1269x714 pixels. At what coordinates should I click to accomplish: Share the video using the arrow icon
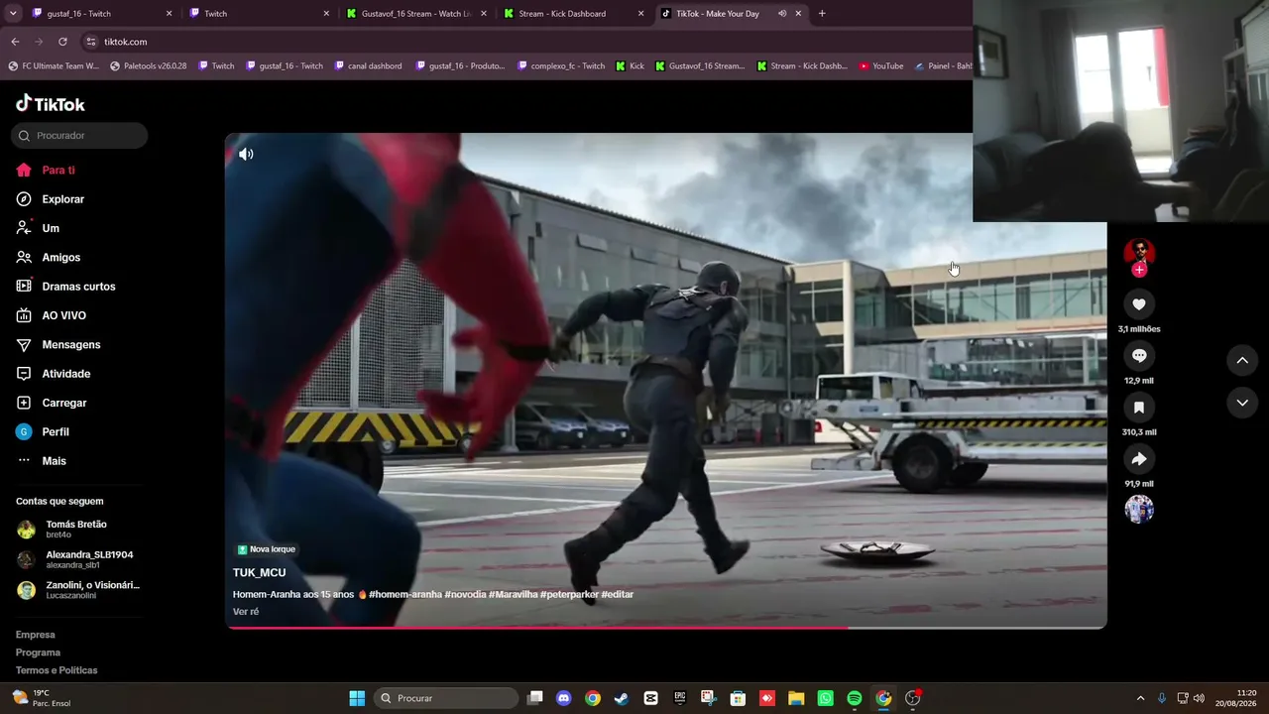[1139, 459]
